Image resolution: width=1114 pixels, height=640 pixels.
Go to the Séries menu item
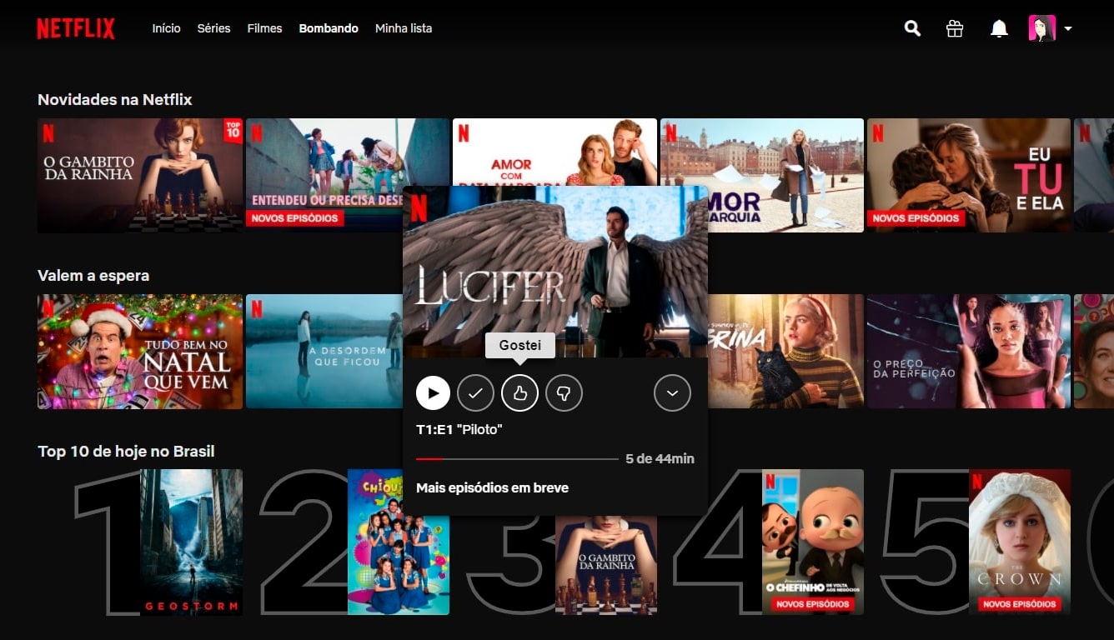pyautogui.click(x=213, y=28)
